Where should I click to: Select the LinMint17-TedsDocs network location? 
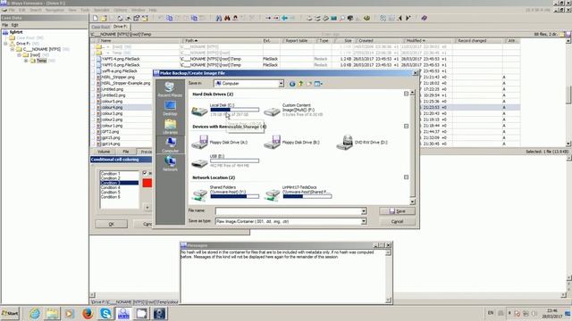[298, 193]
